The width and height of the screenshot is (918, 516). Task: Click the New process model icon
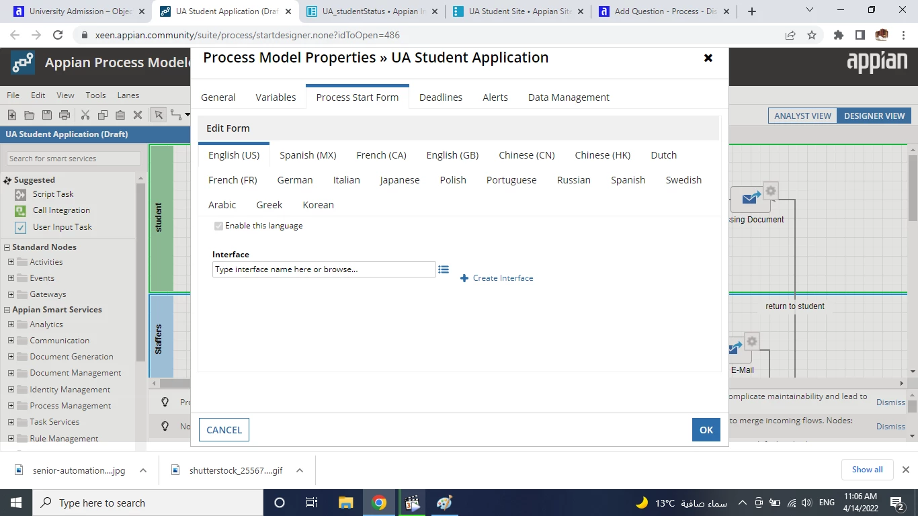12,116
